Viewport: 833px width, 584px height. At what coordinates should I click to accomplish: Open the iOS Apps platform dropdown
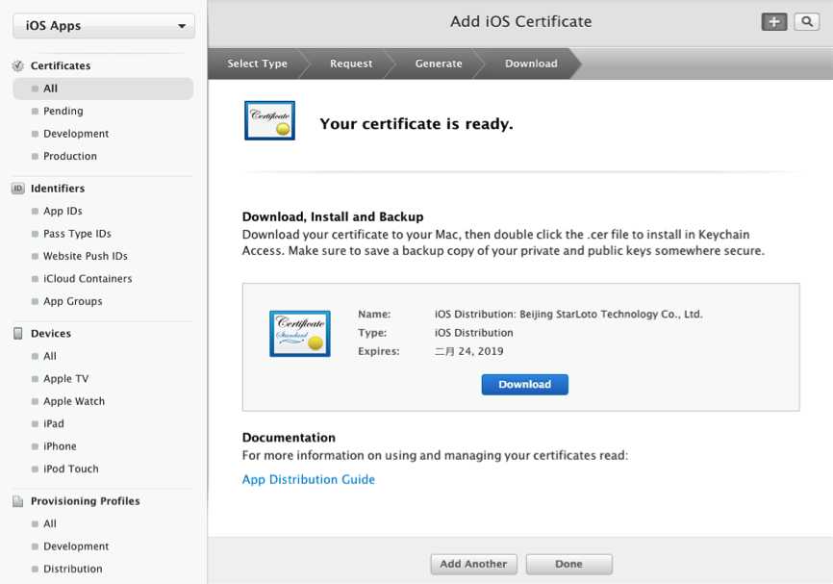pos(104,26)
